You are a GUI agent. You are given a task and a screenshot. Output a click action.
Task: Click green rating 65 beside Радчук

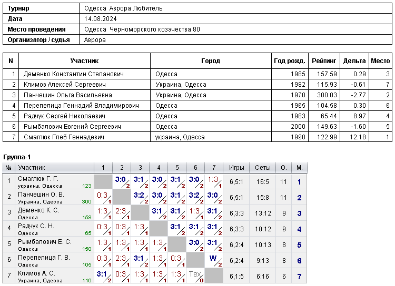tap(88, 233)
